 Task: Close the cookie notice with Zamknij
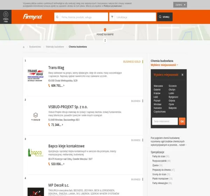[180, 5]
